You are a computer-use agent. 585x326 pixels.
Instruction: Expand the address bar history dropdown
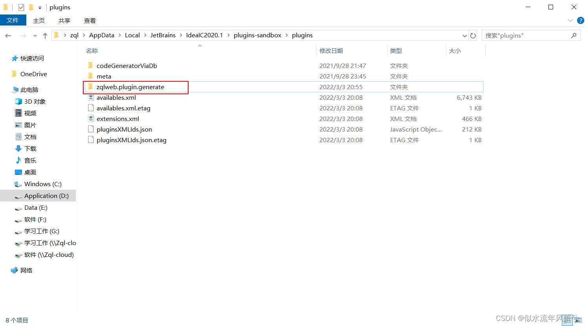coord(465,35)
